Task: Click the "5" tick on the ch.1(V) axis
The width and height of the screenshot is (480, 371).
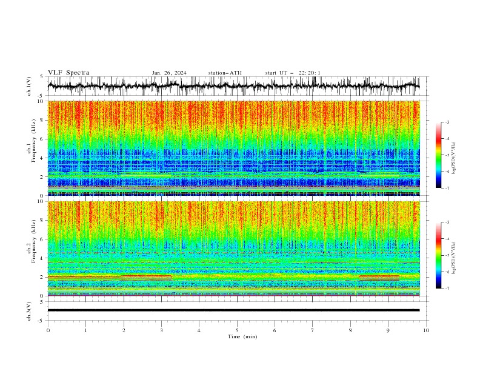Action: (x=42, y=77)
